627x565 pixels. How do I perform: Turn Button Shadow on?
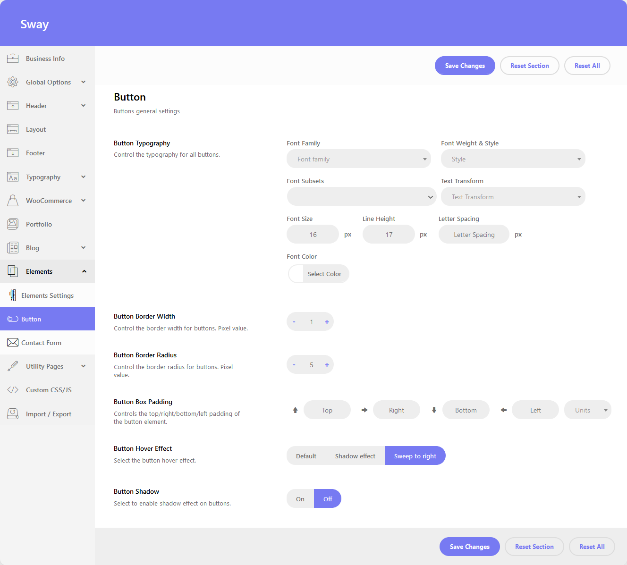point(300,499)
